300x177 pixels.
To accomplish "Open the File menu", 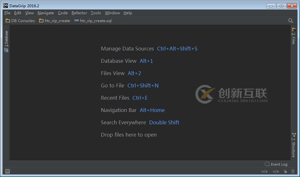I will click(x=7, y=13).
